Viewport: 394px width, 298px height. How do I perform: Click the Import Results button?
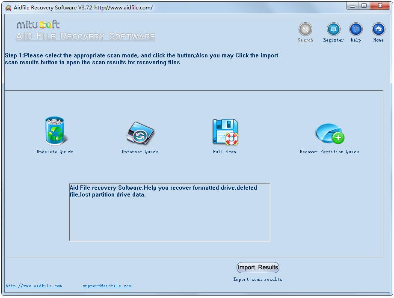[x=258, y=267]
